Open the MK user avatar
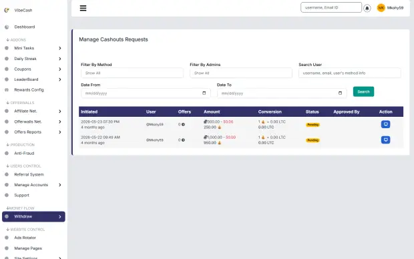This screenshot has width=414, height=259. coord(381,8)
